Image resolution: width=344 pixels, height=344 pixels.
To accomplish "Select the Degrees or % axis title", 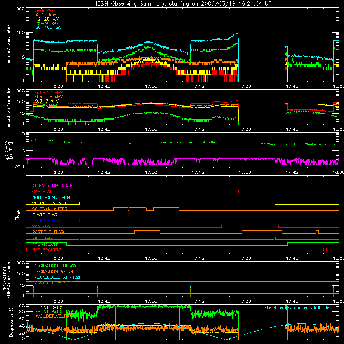I will 11,322.
